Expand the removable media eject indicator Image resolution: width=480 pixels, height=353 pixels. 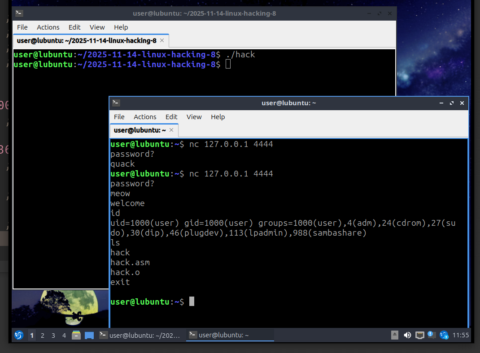pyautogui.click(x=395, y=335)
